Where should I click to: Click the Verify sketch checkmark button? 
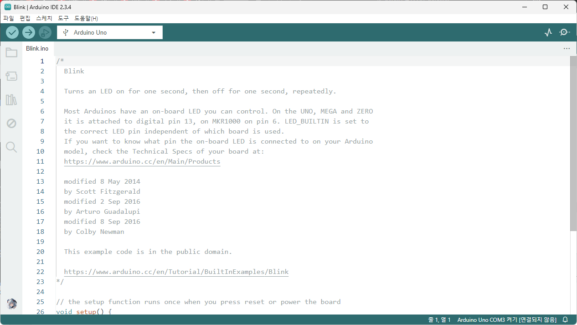[x=12, y=32]
